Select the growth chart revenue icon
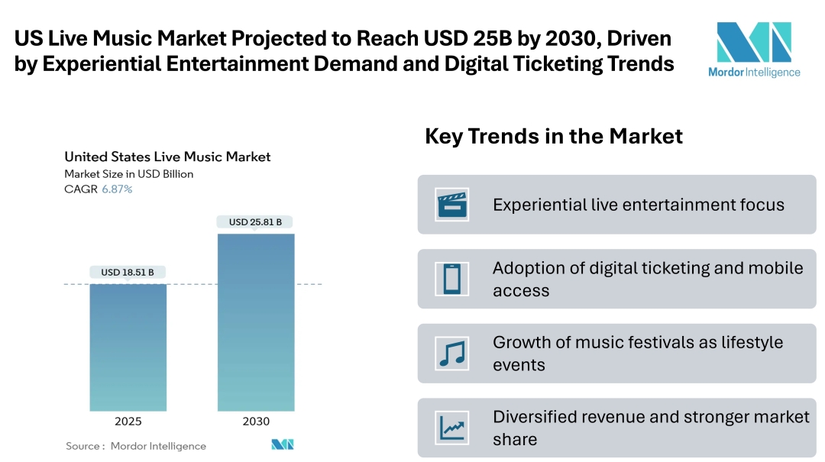This screenshot has width=825, height=462. (x=451, y=427)
